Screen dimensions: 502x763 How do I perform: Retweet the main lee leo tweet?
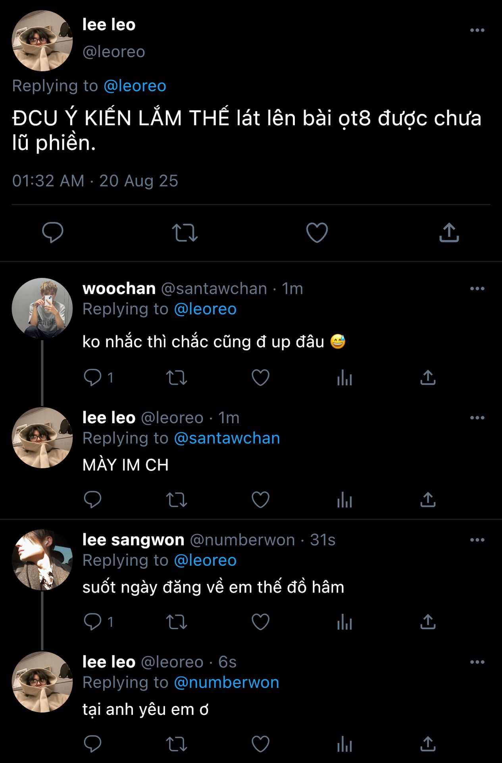[x=185, y=232]
